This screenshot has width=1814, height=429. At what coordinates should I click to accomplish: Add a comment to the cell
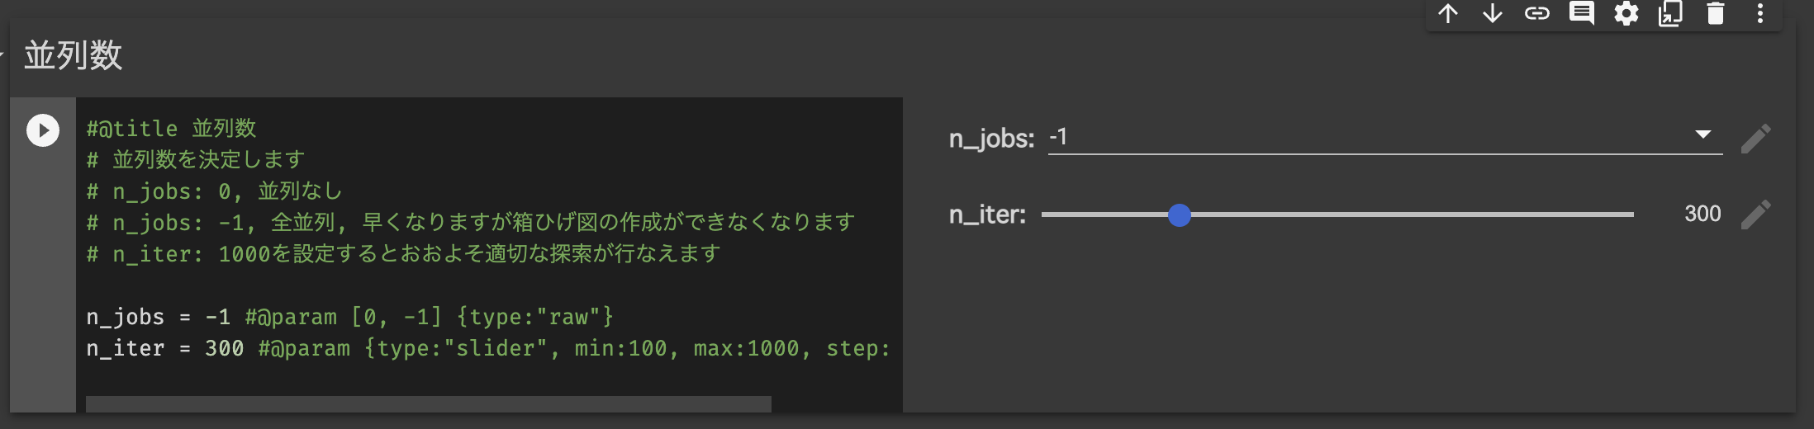click(1582, 14)
